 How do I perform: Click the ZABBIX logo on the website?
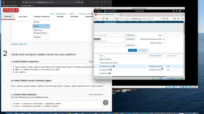click(11, 10)
